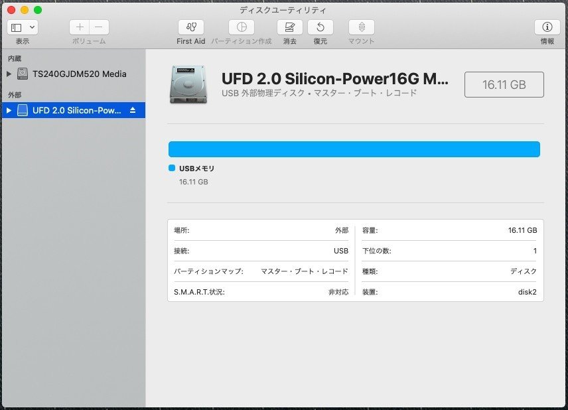Viewport: 568px width, 410px height.
Task: Click the restore (復元) toolbar icon
Action: pos(320,27)
